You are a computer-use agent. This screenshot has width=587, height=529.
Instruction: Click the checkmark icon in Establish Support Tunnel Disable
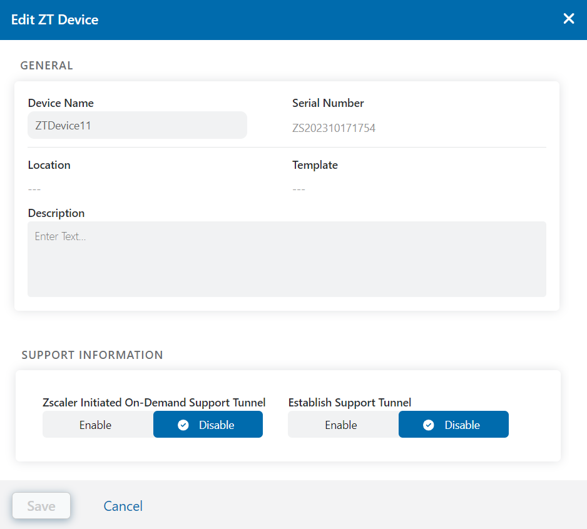[x=428, y=425]
